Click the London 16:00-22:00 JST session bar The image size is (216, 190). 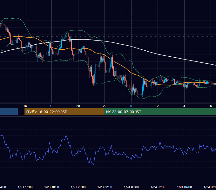click(x=64, y=112)
